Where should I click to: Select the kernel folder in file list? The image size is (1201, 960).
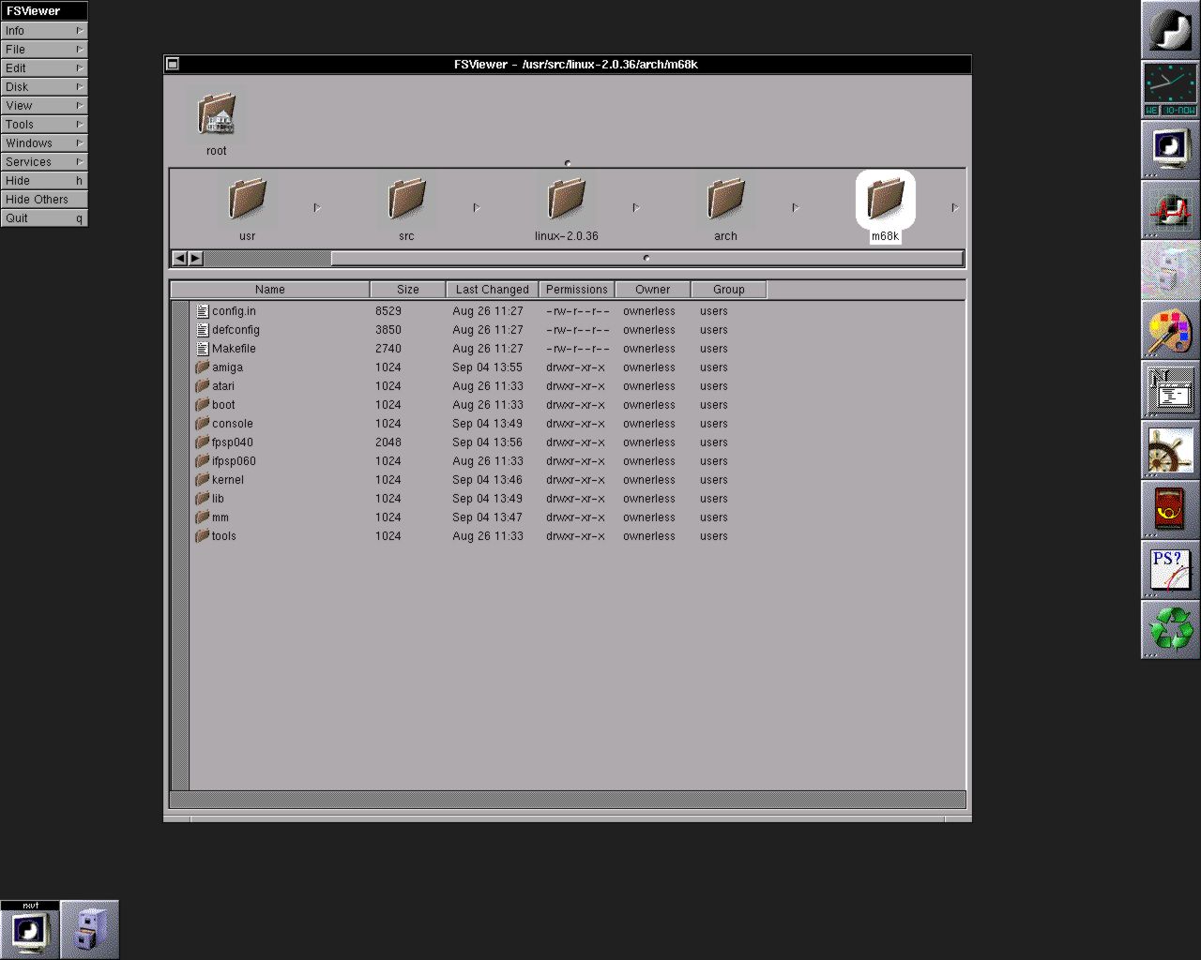click(x=227, y=480)
